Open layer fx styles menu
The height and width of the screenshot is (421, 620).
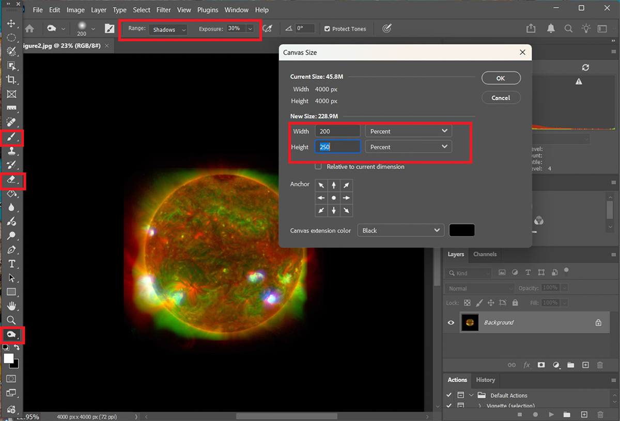pos(526,365)
